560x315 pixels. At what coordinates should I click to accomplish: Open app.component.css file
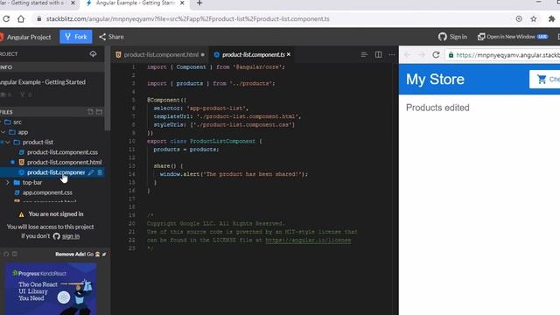pyautogui.click(x=47, y=192)
